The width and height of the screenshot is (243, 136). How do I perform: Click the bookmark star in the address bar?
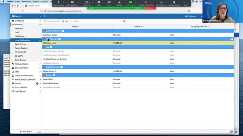[x=189, y=11]
